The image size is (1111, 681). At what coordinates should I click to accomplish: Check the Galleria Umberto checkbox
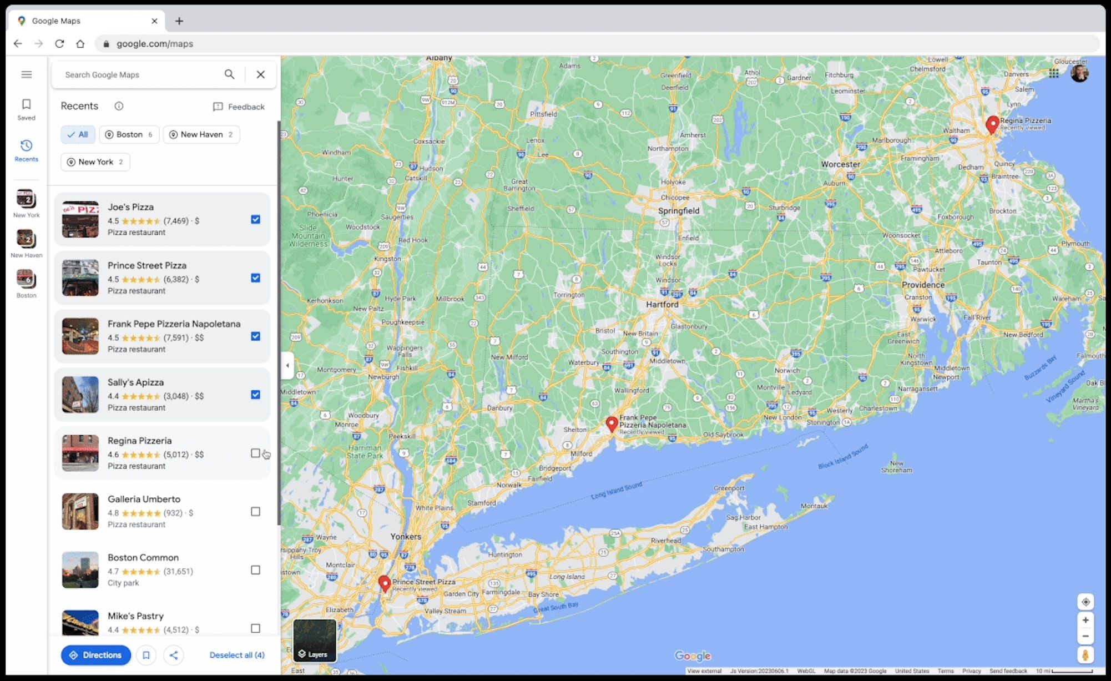[x=255, y=512]
